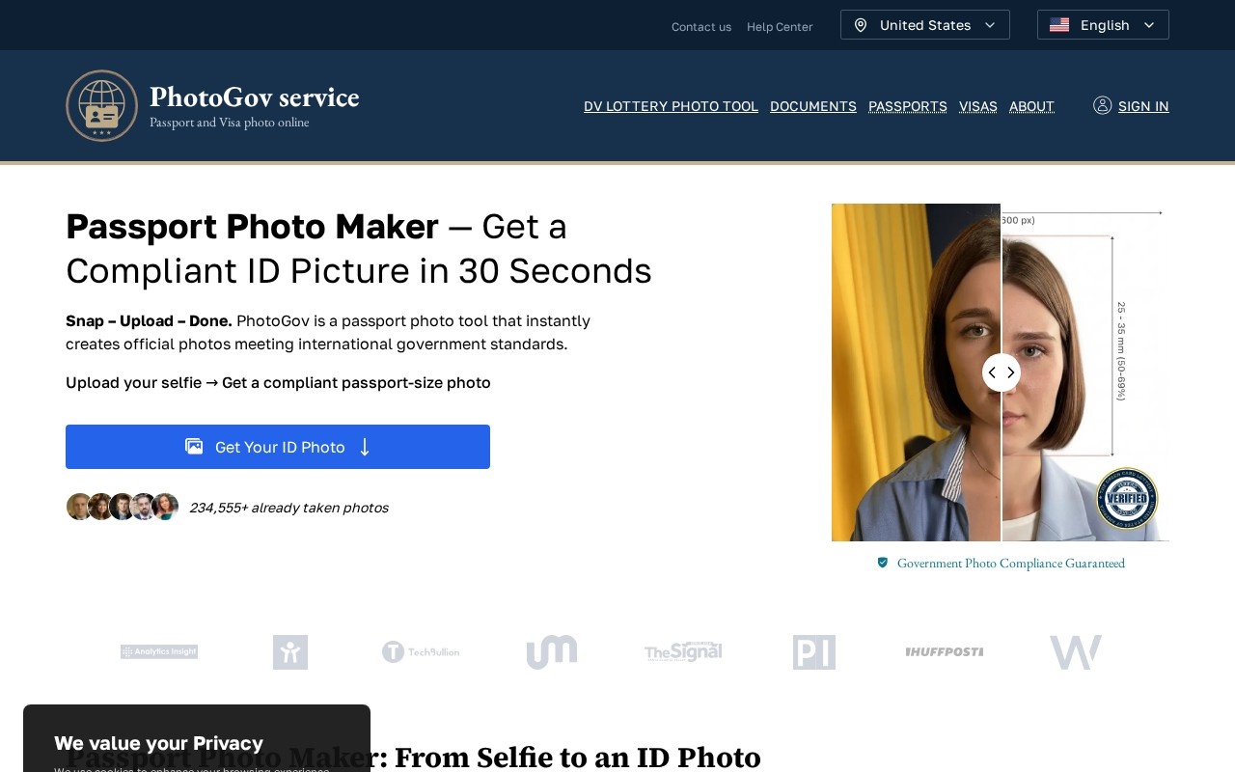The height and width of the screenshot is (772, 1235).
Task: Click the compliance shield icon
Action: click(x=882, y=563)
